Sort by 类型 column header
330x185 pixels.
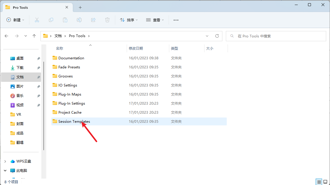coord(175,49)
